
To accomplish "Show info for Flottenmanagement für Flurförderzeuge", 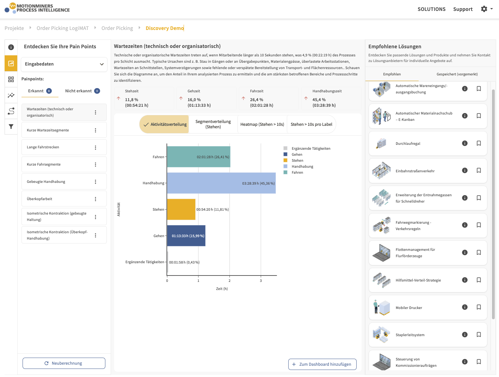I will 465,253.
